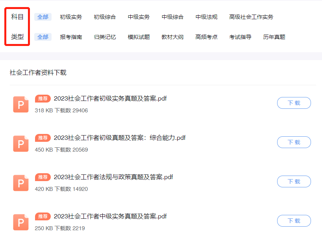Image resolution: width=322 pixels, height=240 pixels.
Task: Select 全部 in the 科目 filter row
Action: point(43,17)
